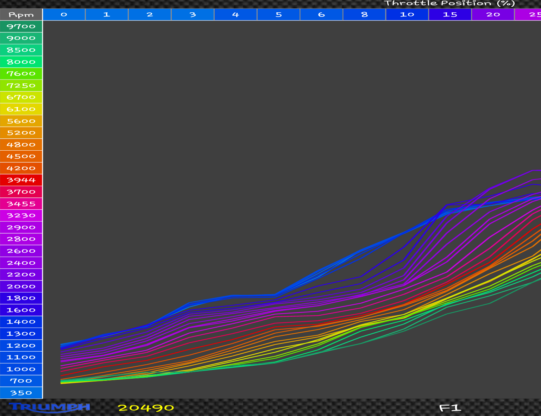Viewport: 541px width, 416px height.
Task: Select the 3944 Rpm row label
Action: click(21, 180)
